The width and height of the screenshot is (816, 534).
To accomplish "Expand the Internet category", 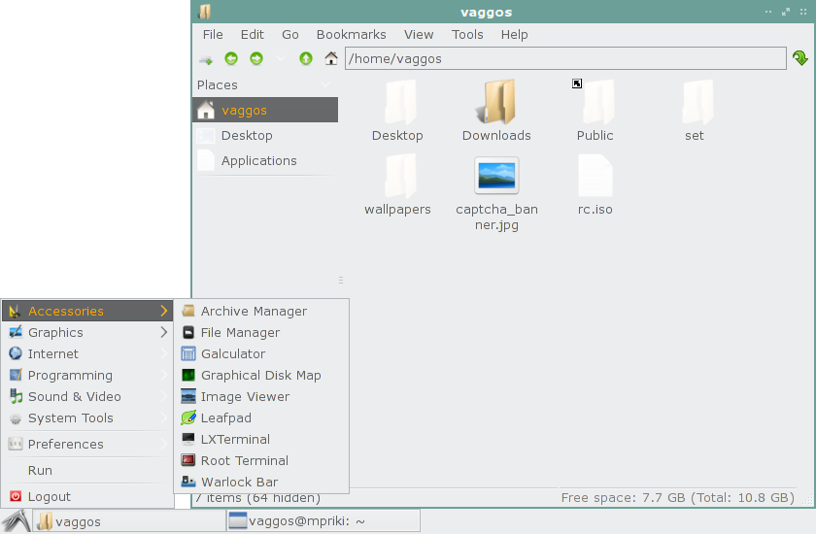I will pos(87,353).
